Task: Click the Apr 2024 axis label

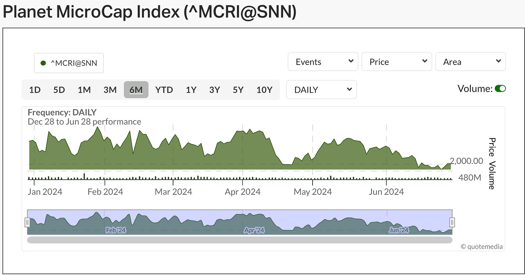Action: (243, 192)
